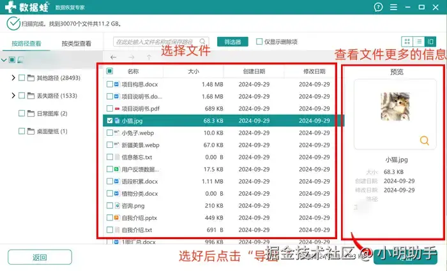
Task: Enable 仅显示删除项 checkbox
Action: 259,41
